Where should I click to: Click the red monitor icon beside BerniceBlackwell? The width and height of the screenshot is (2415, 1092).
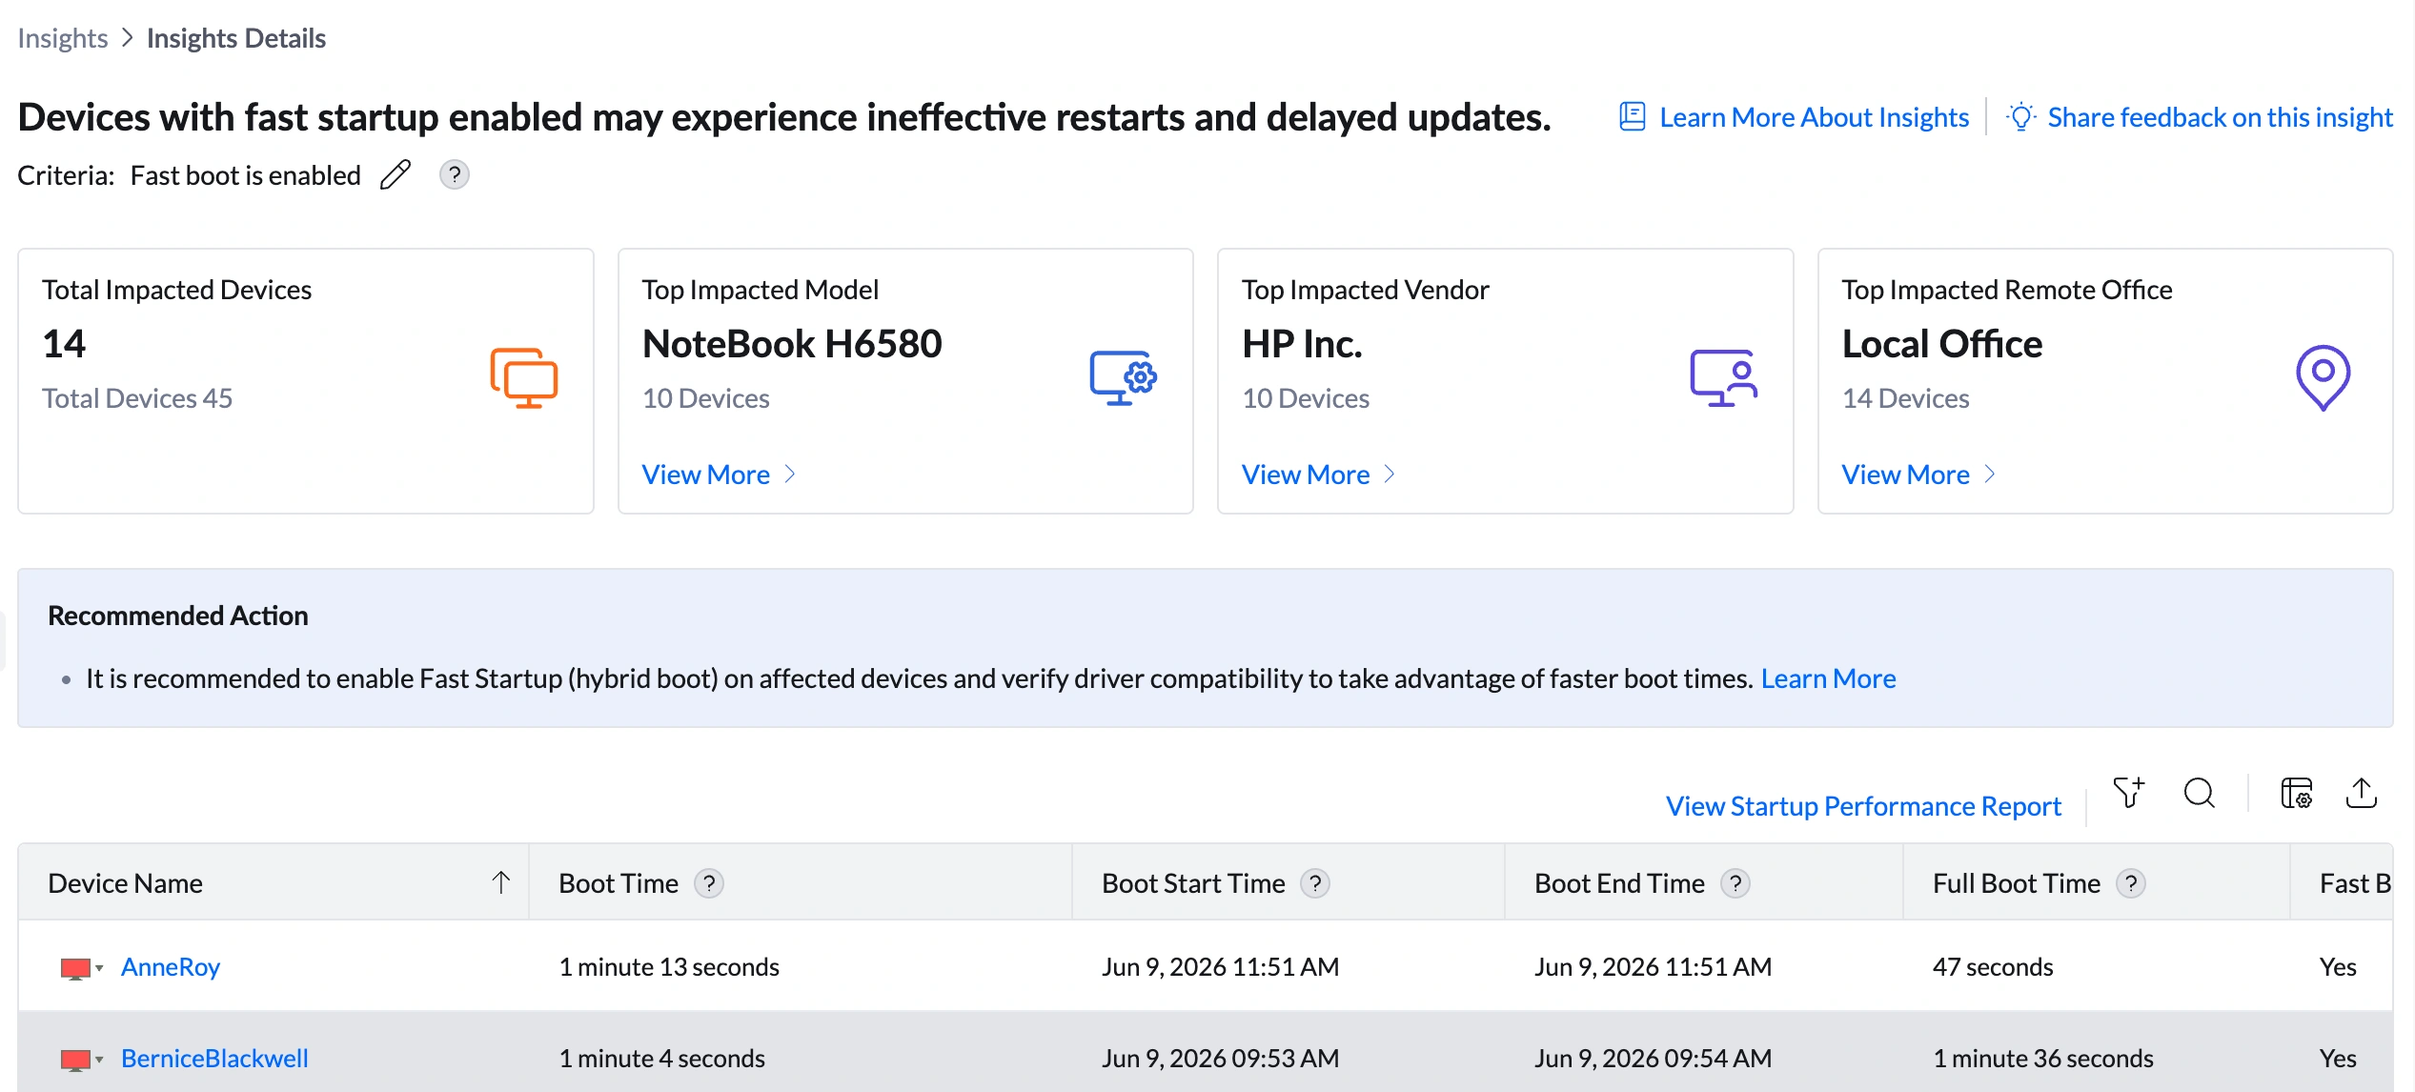point(75,1061)
